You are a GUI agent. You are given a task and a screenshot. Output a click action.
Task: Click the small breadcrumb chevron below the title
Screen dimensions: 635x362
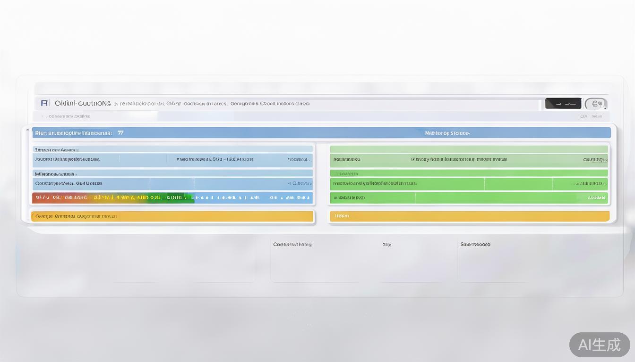pyautogui.click(x=42, y=116)
